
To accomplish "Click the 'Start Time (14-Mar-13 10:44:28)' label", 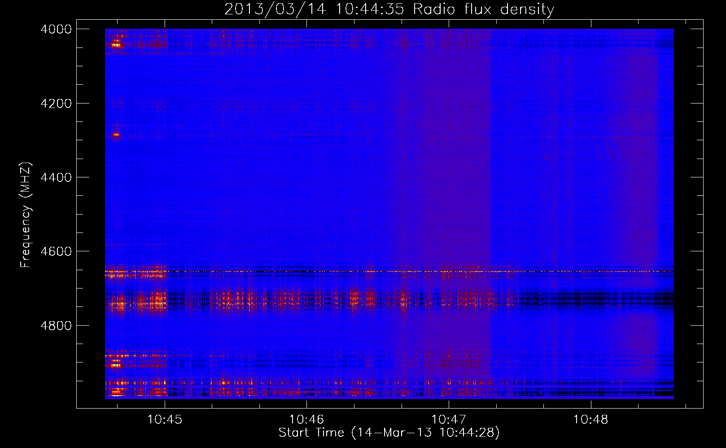I will click(389, 433).
